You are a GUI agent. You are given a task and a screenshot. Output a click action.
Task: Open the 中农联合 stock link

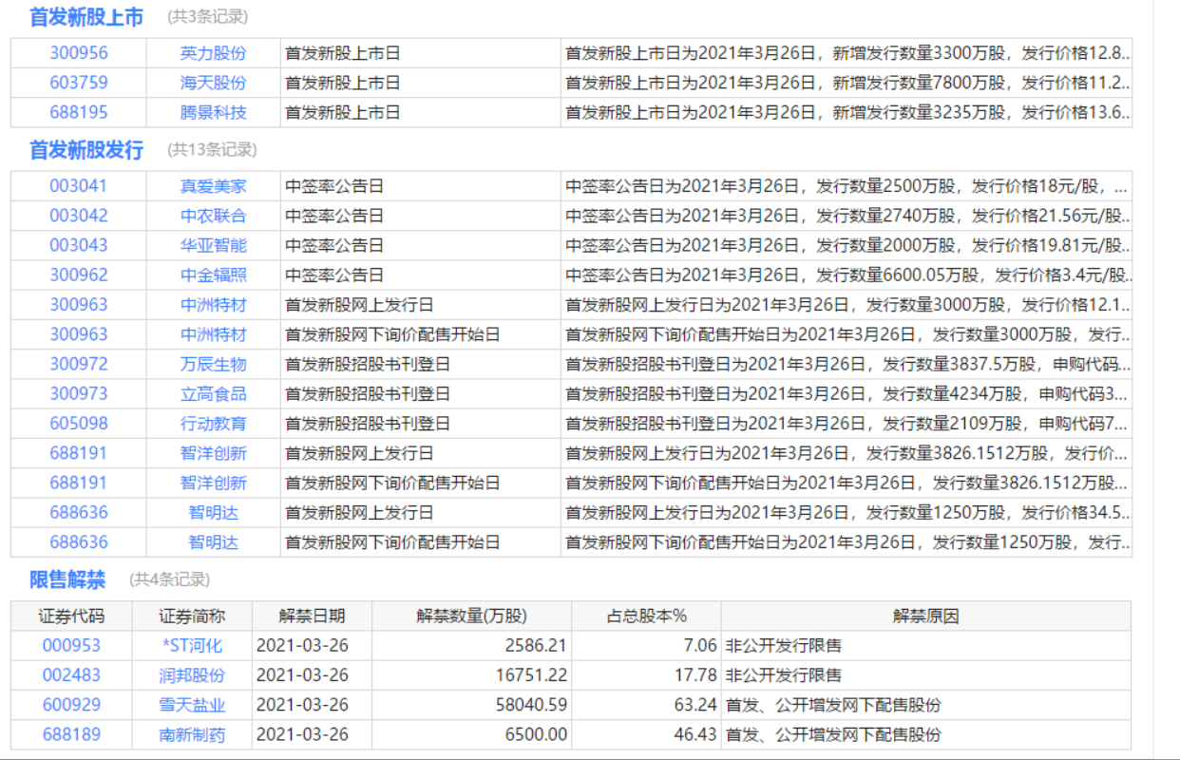tap(213, 216)
